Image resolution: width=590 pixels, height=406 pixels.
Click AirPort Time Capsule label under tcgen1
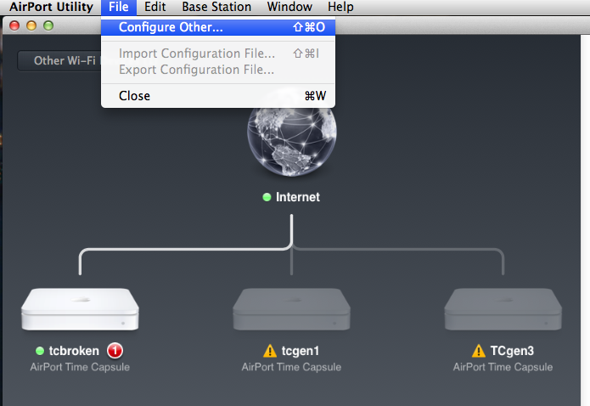coord(292,367)
